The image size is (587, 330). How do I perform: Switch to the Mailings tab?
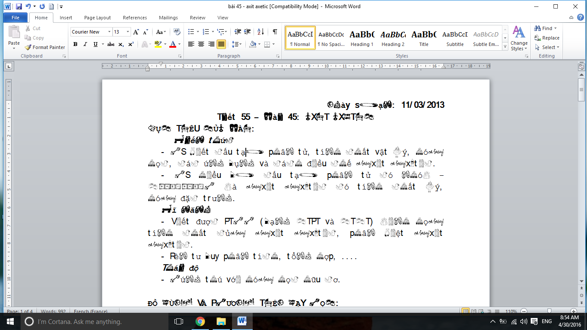[x=168, y=18]
